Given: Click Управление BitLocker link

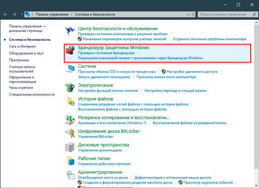Looking at the screenshot, I should click(96, 136).
